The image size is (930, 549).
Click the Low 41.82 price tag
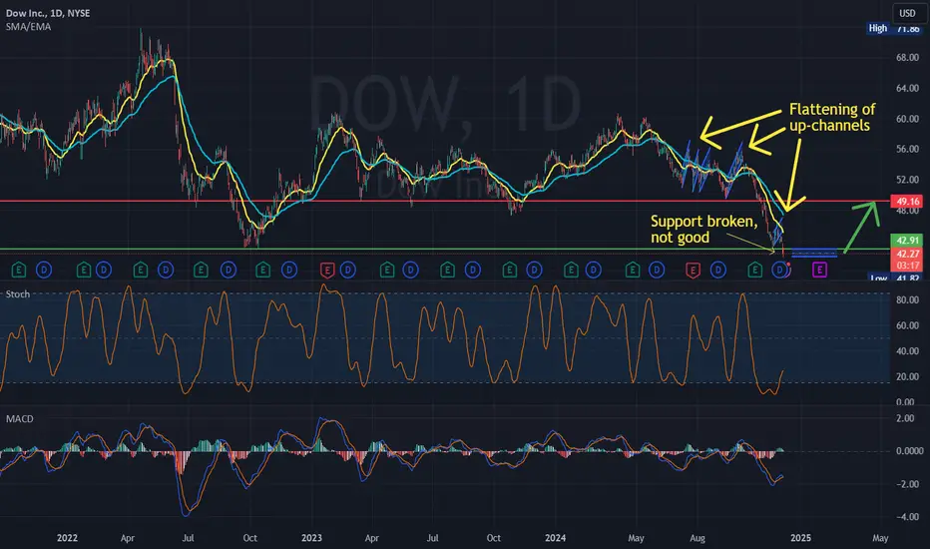[896, 277]
